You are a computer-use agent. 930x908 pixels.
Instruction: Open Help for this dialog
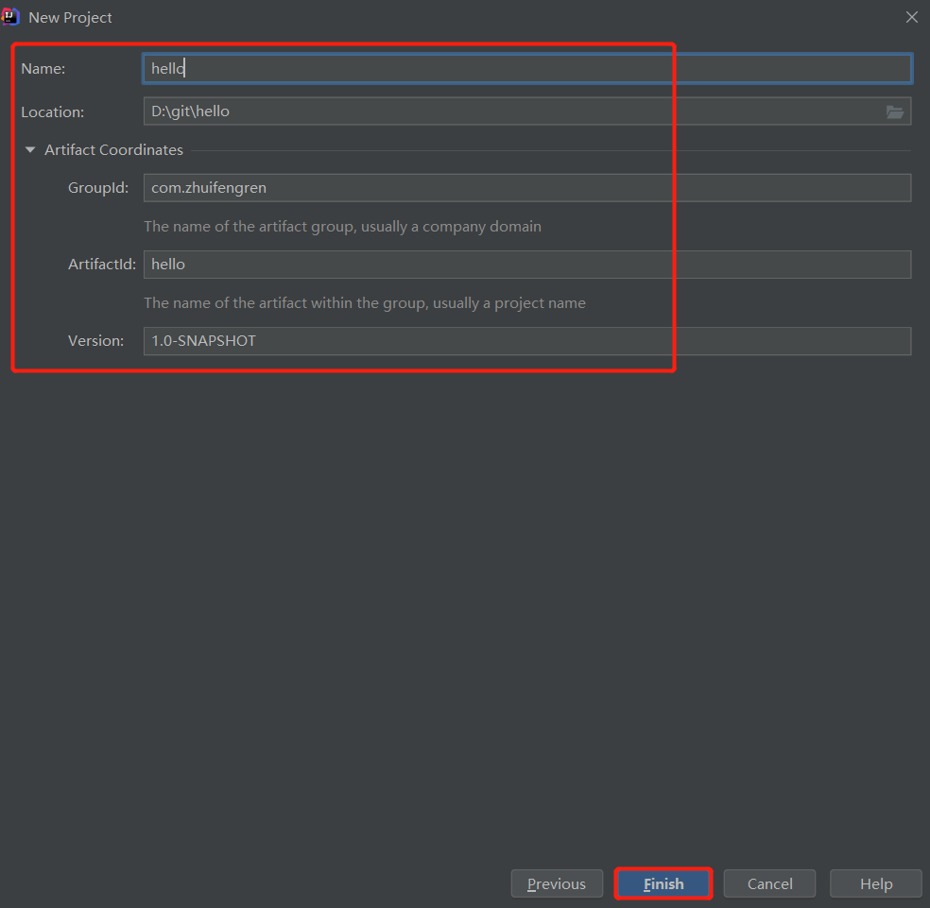(x=875, y=883)
